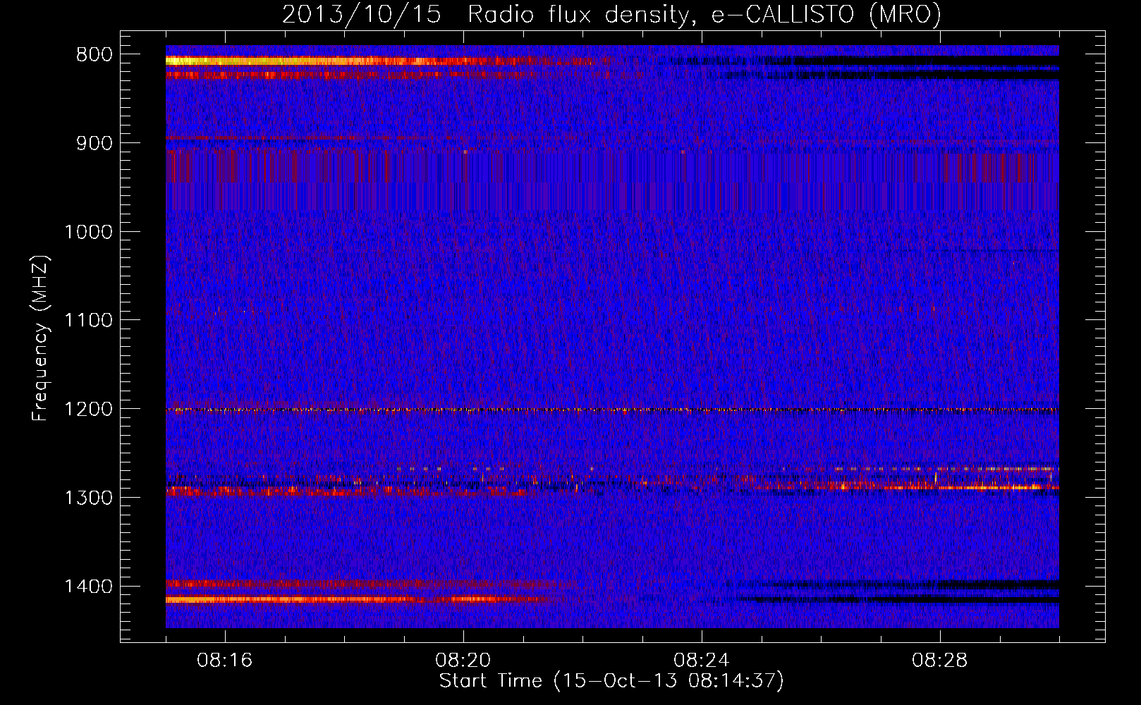Click the 08:28 time tick label
The width and height of the screenshot is (1141, 705).
(940, 661)
